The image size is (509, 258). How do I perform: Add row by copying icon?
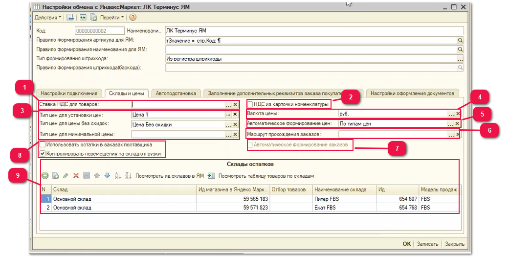pyautogui.click(x=56, y=176)
